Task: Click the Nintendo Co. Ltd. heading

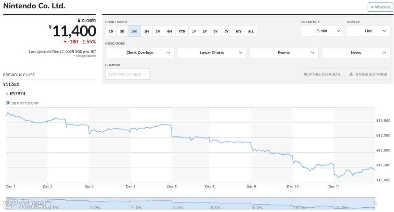Action: click(x=34, y=6)
